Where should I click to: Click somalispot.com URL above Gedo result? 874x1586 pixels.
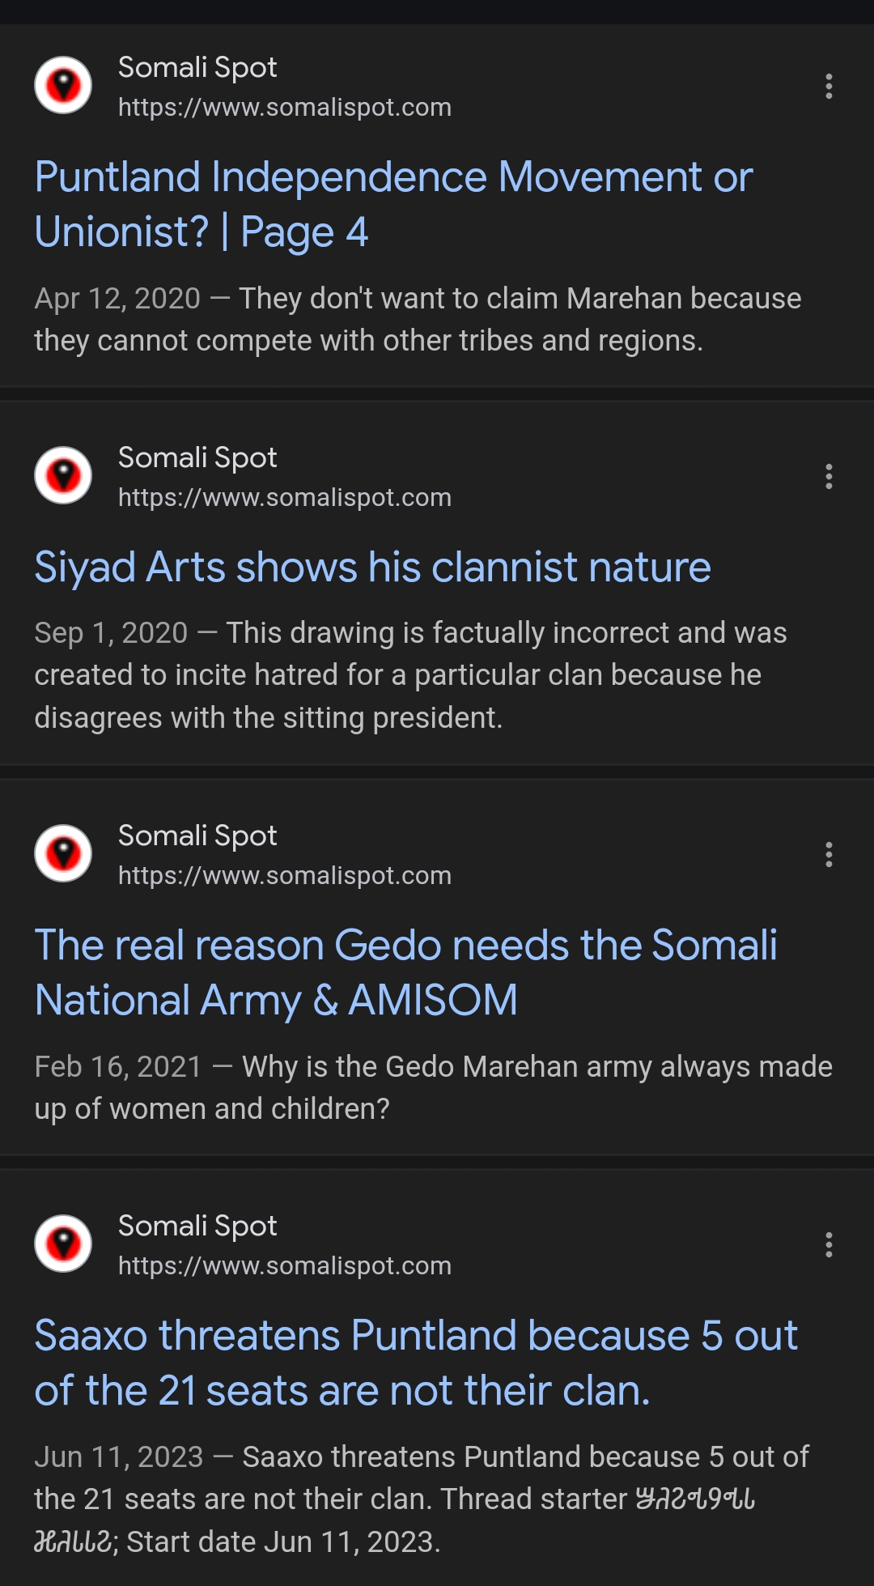(285, 876)
